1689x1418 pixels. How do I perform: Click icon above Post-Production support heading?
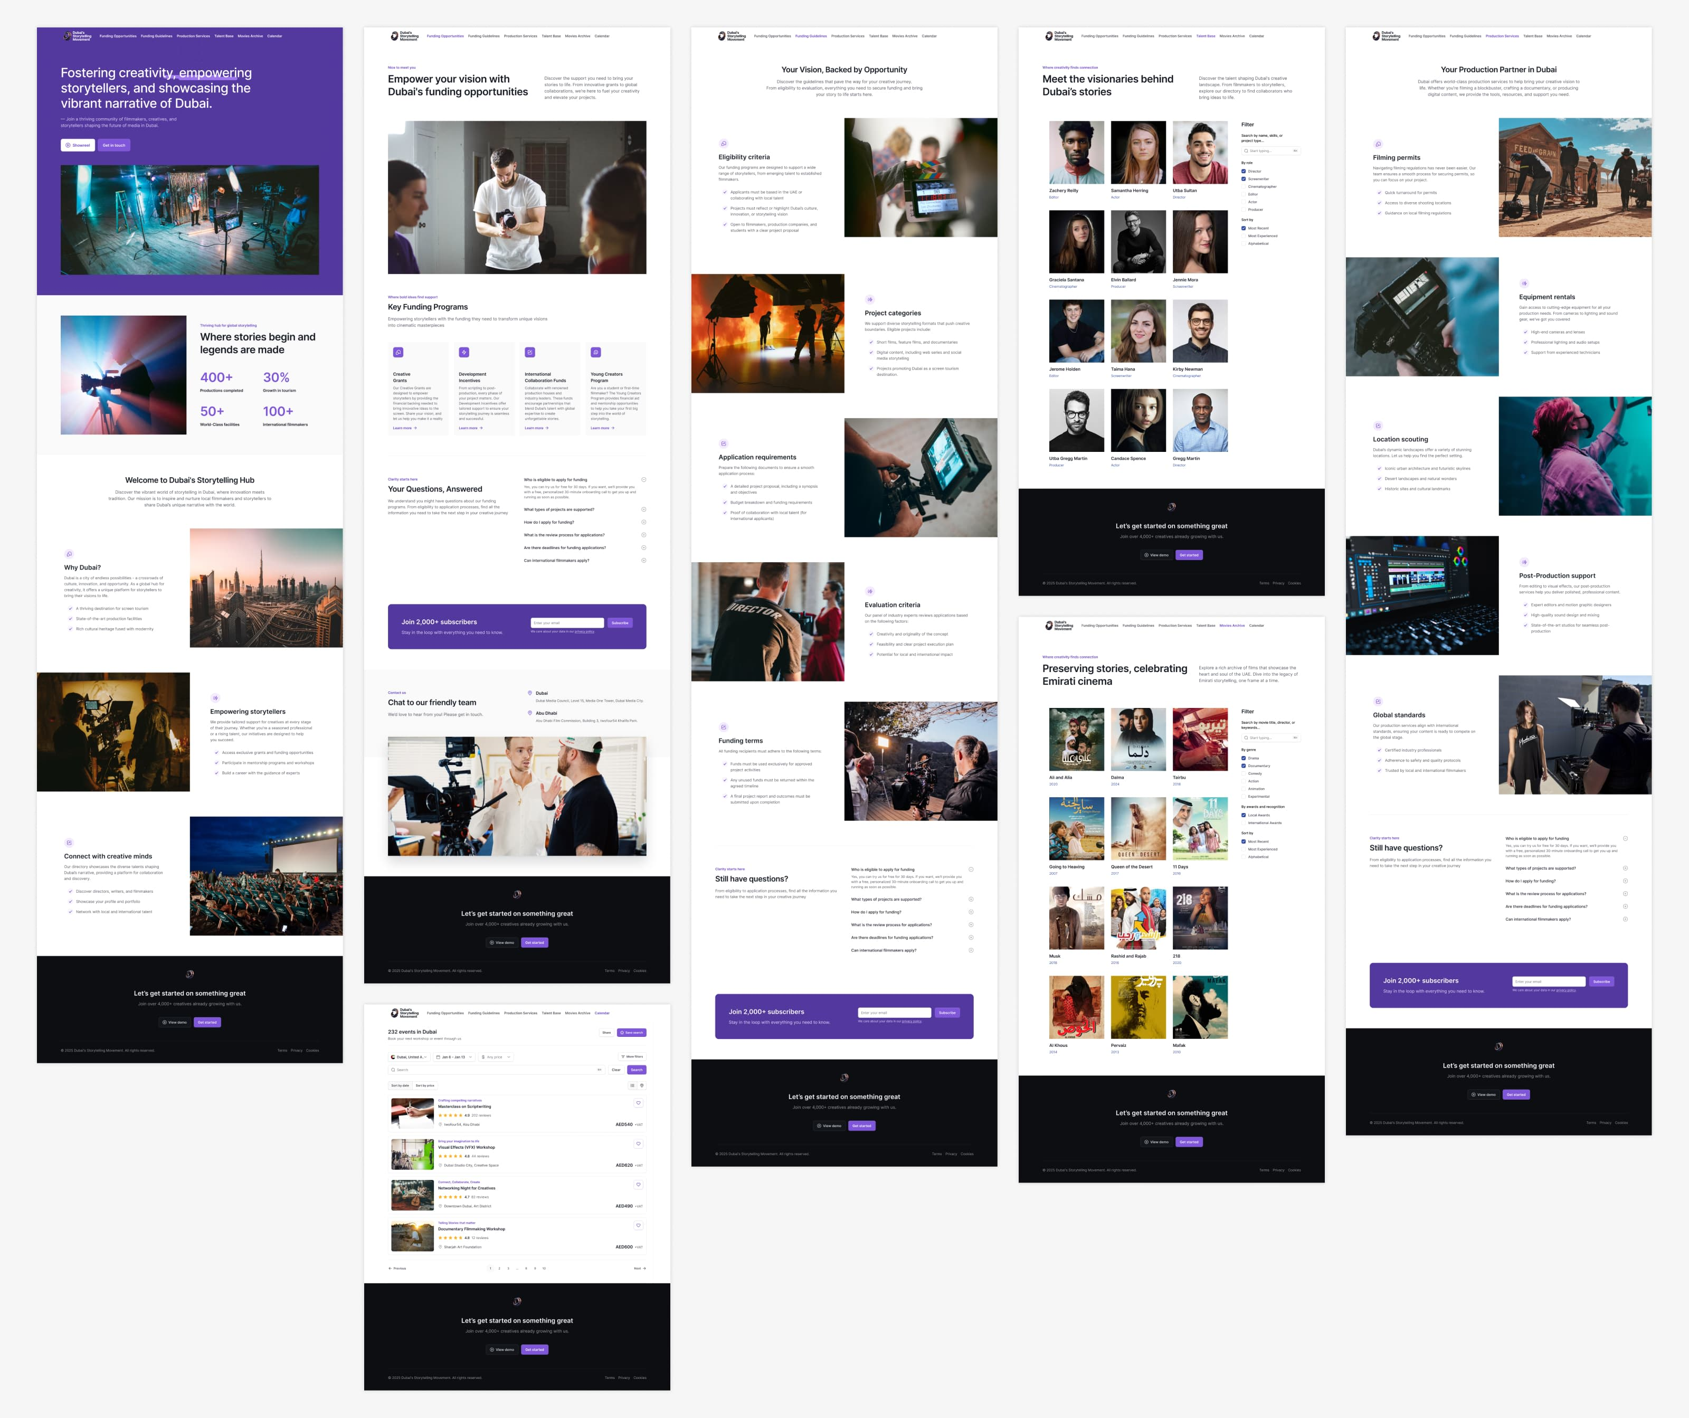coord(1524,562)
